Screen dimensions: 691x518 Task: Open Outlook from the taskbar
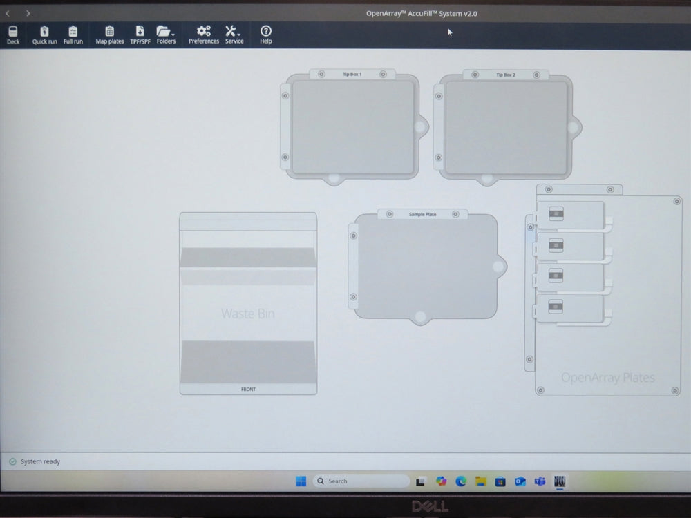(520, 481)
